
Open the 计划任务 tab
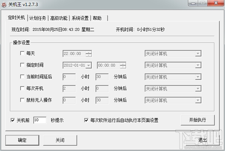38,18
